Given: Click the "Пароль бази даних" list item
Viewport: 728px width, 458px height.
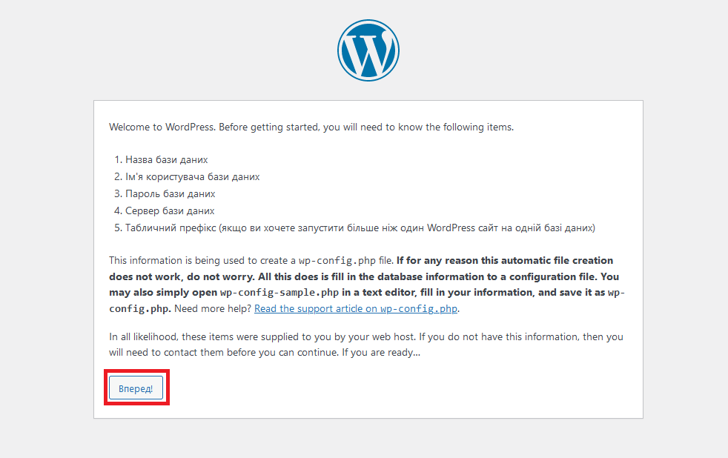Looking at the screenshot, I should [170, 194].
